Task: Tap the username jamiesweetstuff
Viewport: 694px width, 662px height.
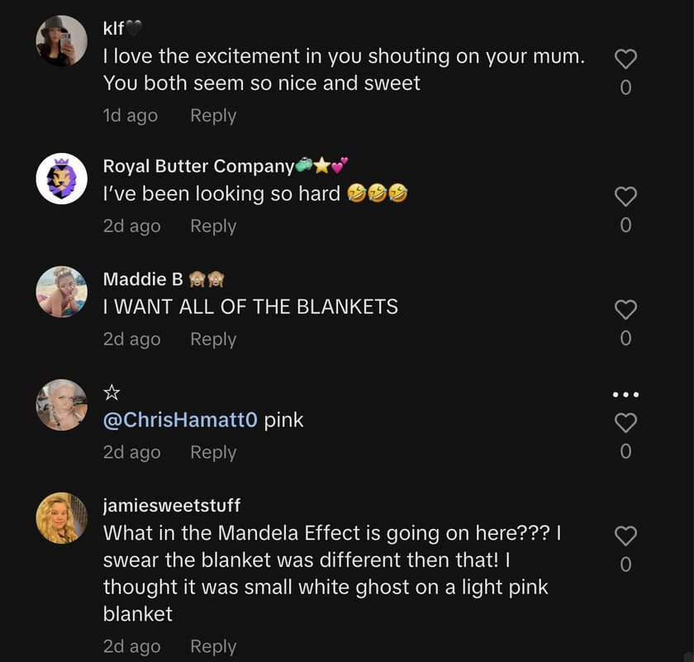Action: click(x=173, y=505)
